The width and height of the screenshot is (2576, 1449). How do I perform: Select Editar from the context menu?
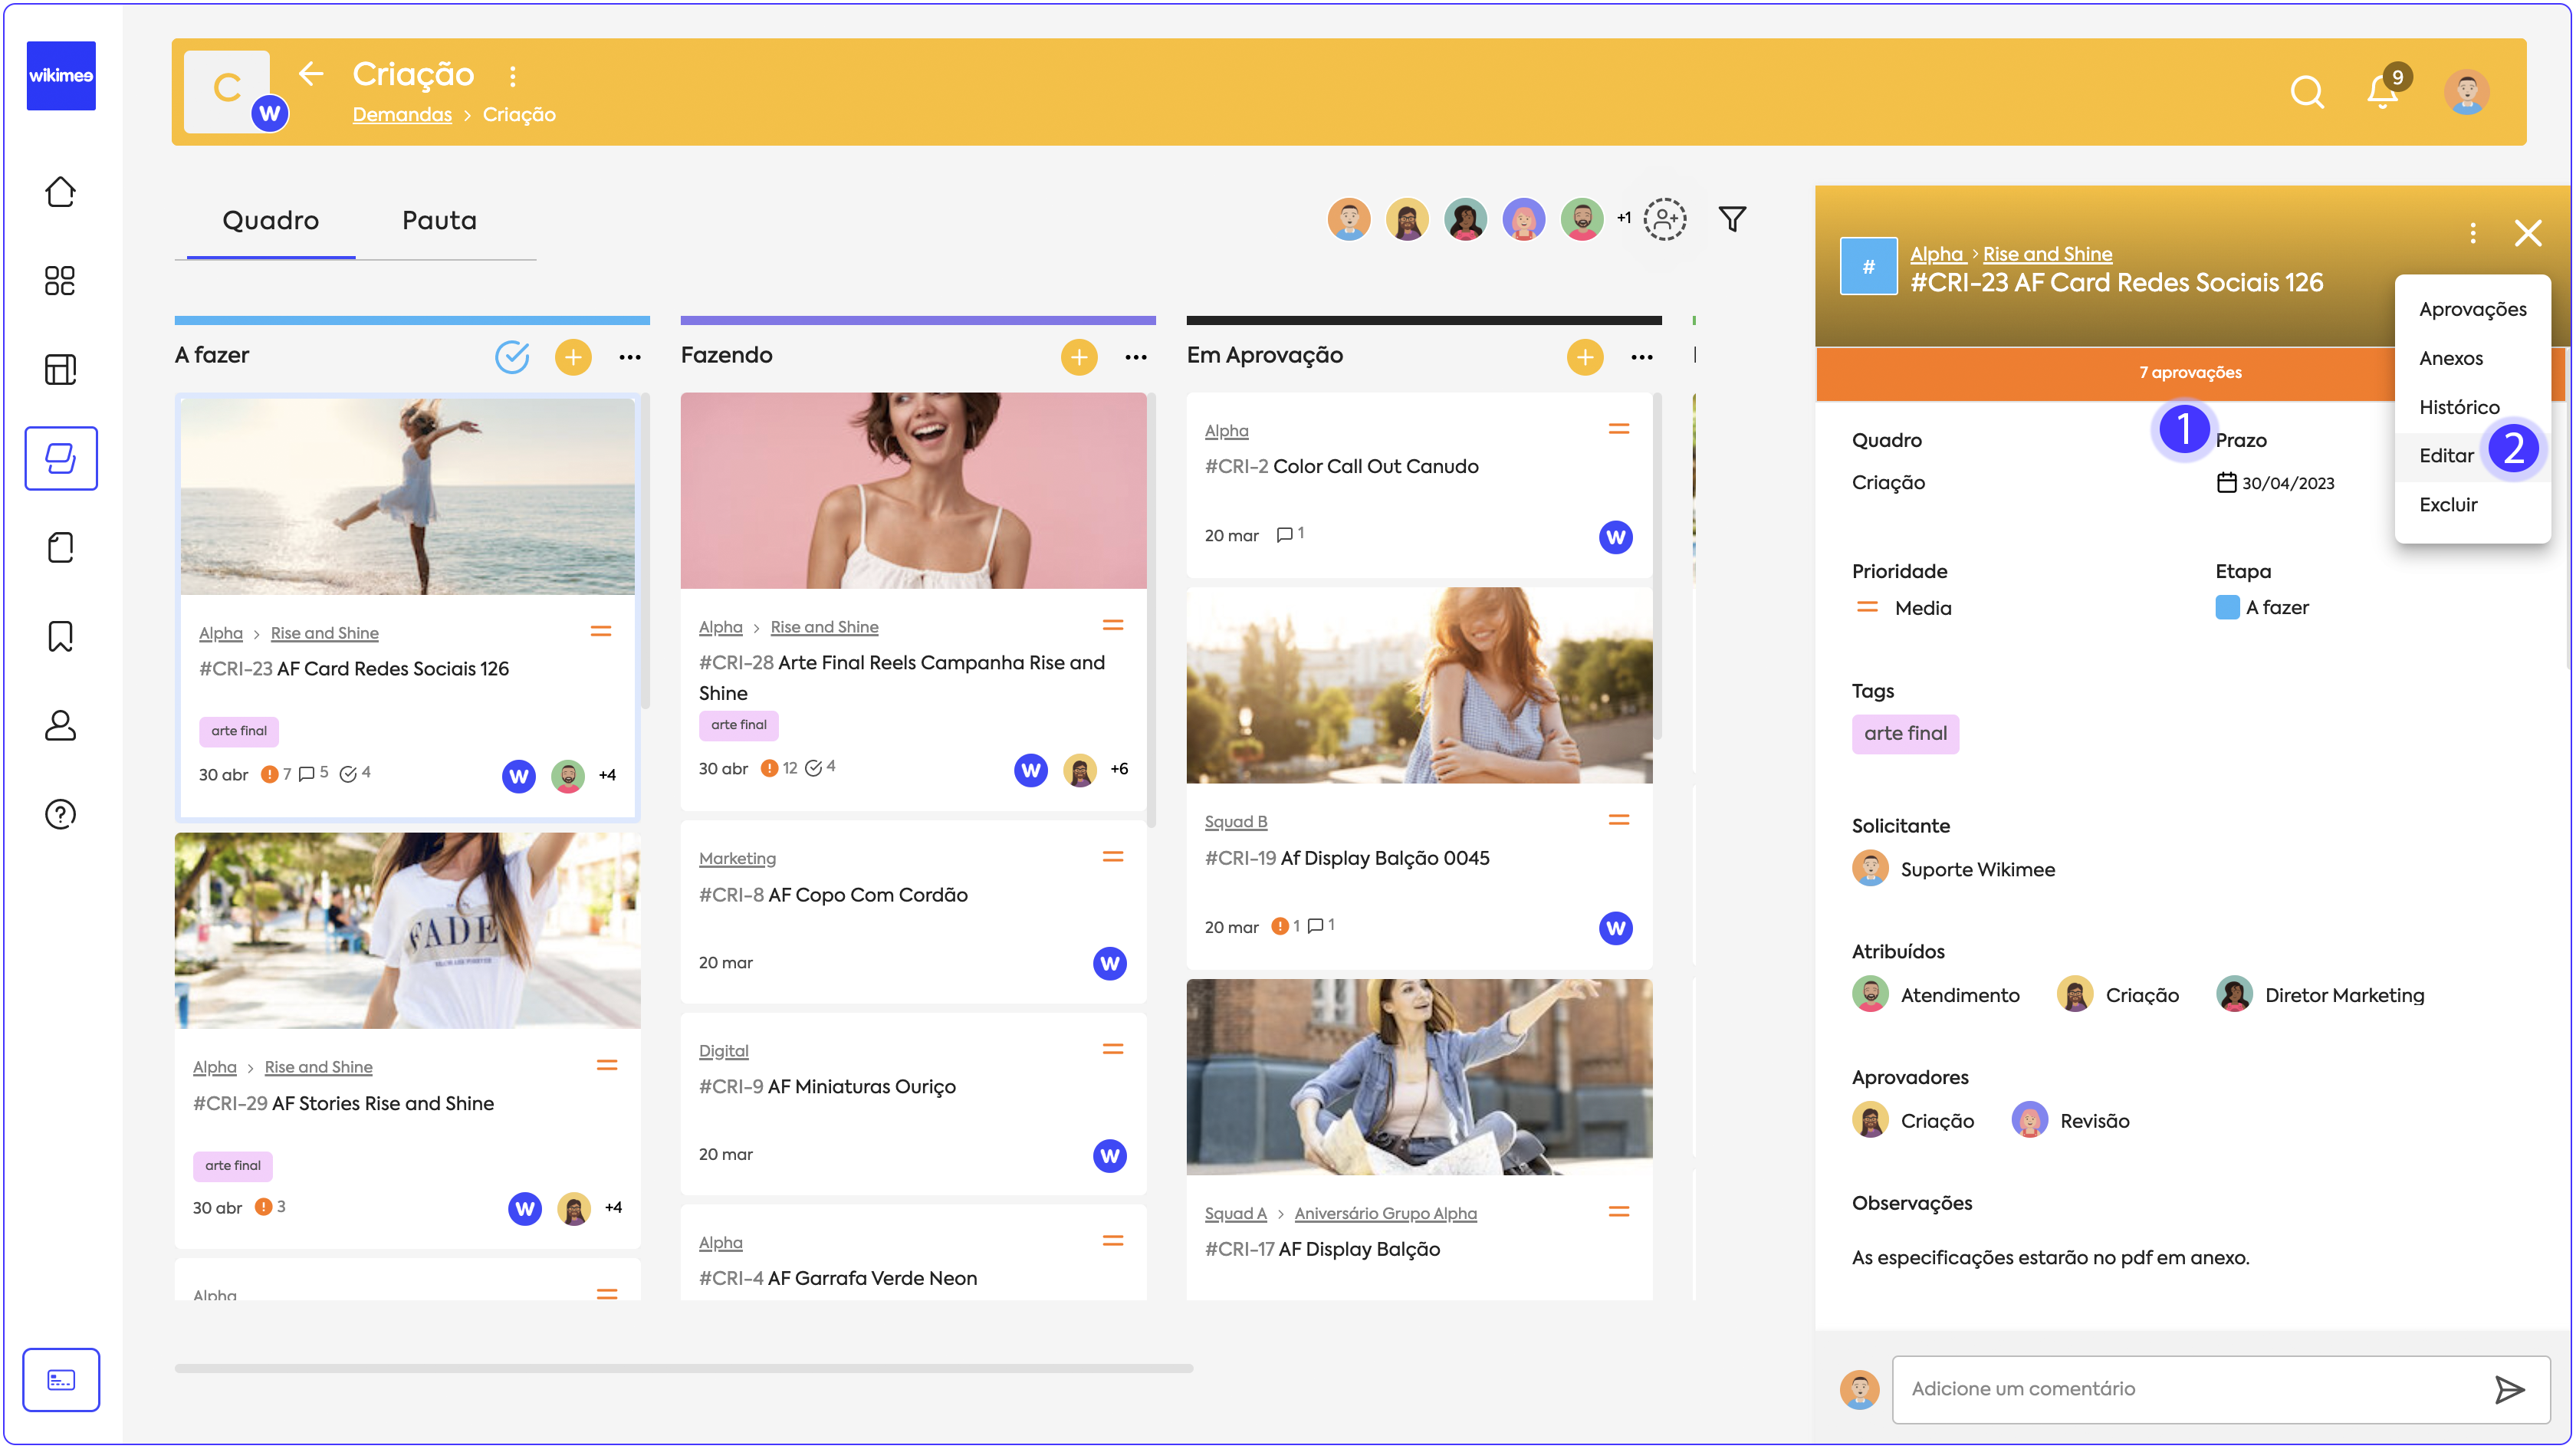2446,456
